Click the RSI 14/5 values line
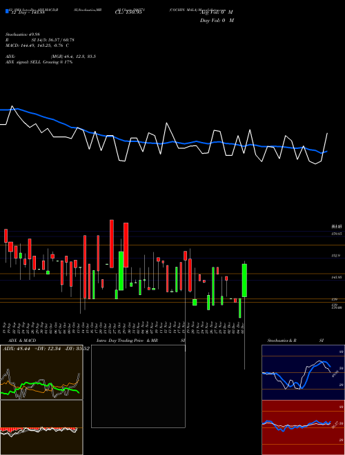Screen dimensions: 345x455 coord(40,40)
